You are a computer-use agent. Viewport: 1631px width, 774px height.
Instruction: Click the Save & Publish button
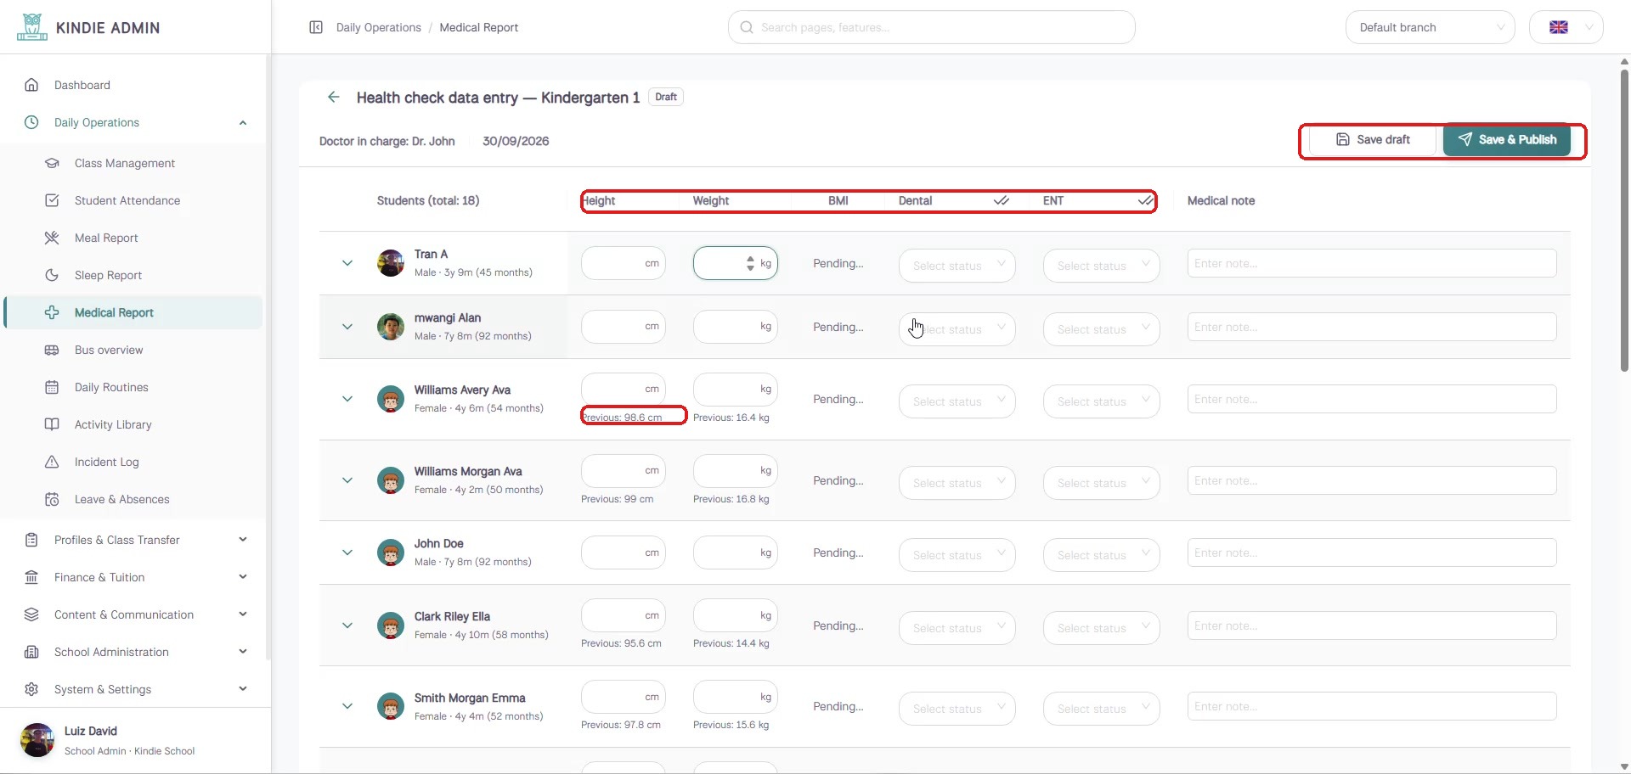click(x=1507, y=140)
